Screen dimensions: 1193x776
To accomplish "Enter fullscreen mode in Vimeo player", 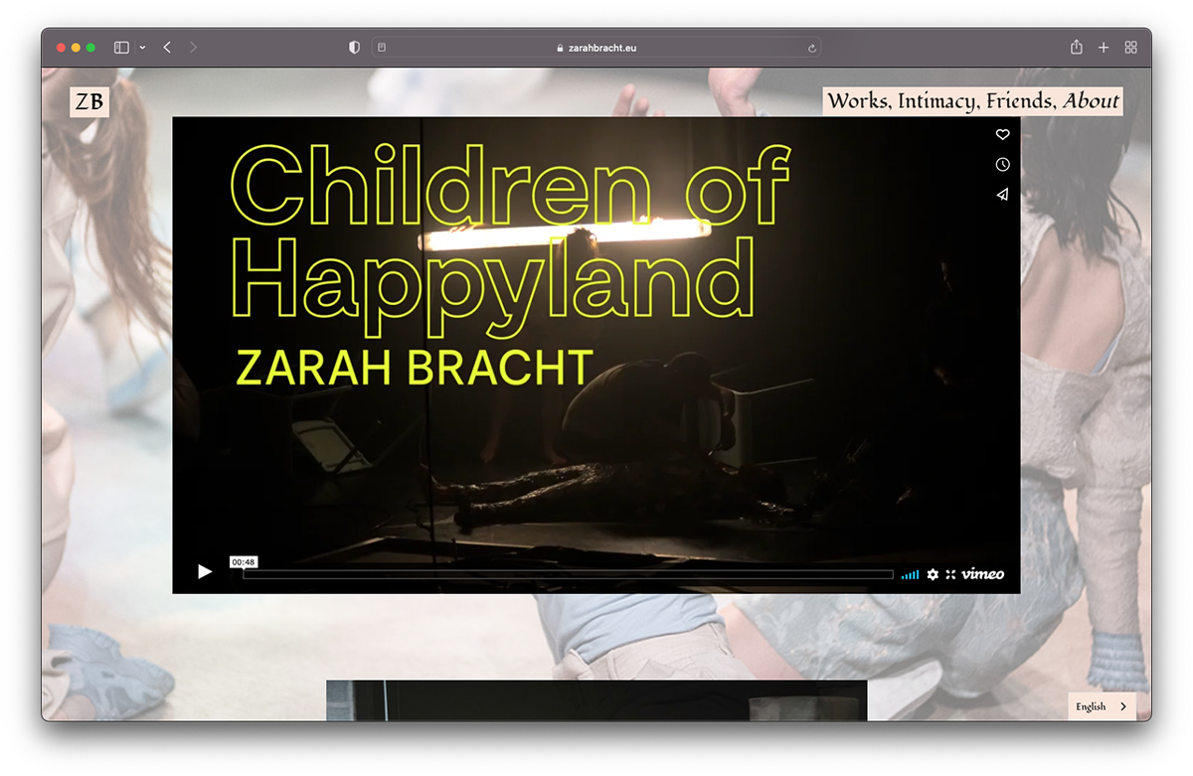I will (x=950, y=574).
